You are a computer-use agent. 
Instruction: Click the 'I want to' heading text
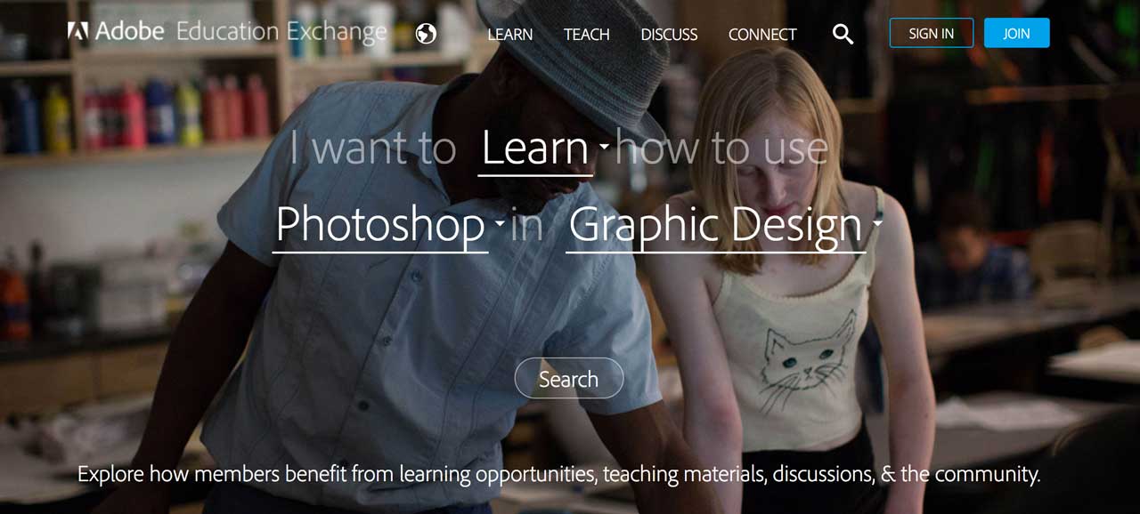click(x=373, y=149)
